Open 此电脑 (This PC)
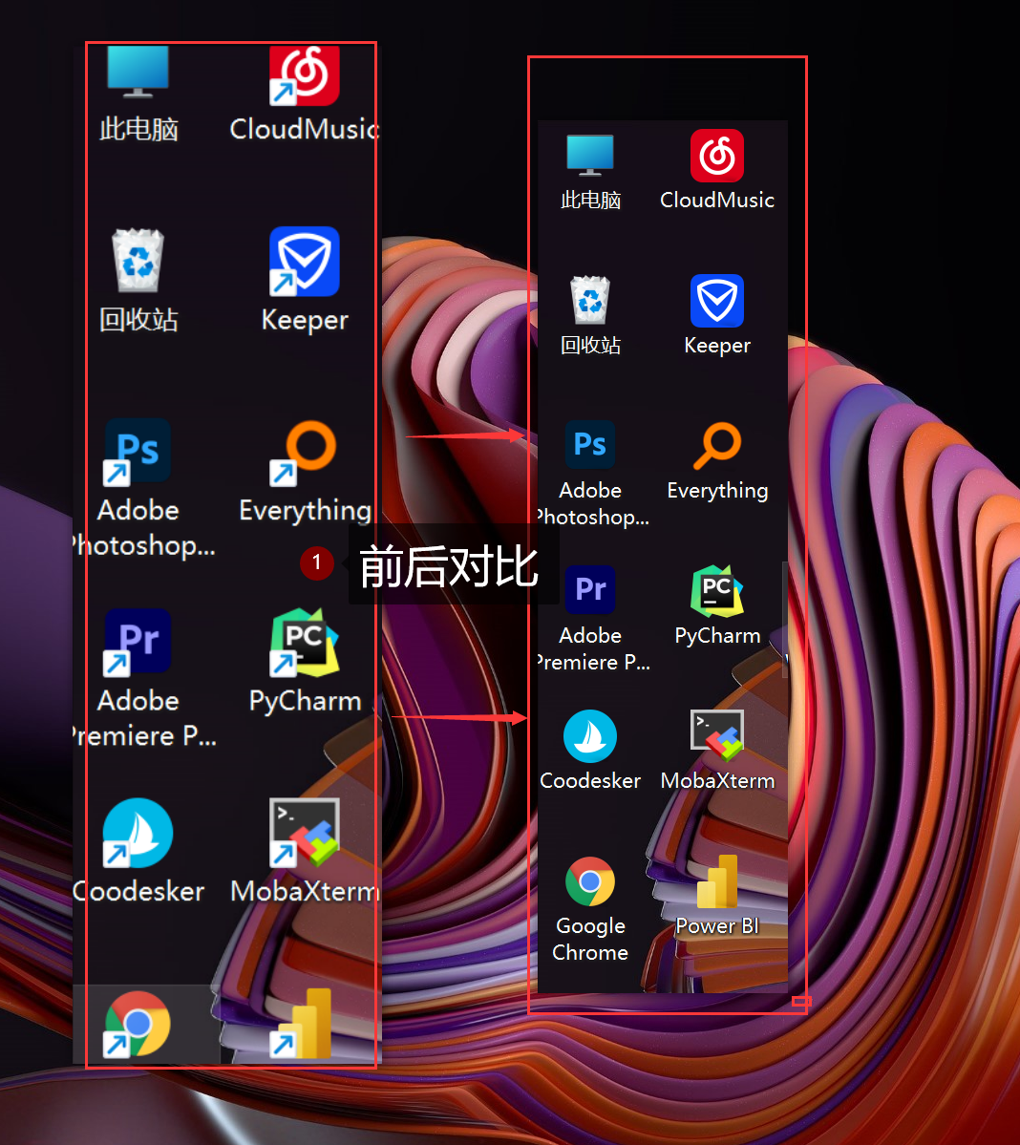1020x1145 pixels. click(x=138, y=72)
